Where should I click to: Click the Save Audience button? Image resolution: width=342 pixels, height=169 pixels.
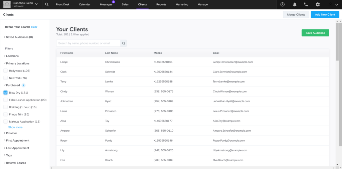click(x=315, y=33)
